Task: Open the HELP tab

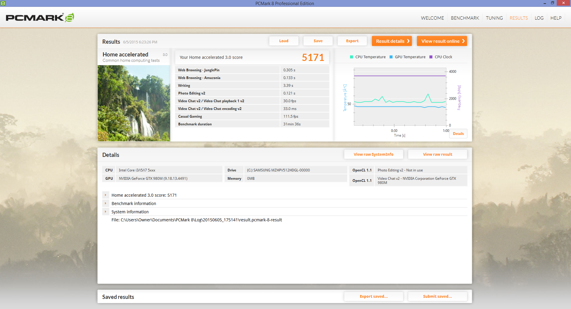Action: [556, 18]
